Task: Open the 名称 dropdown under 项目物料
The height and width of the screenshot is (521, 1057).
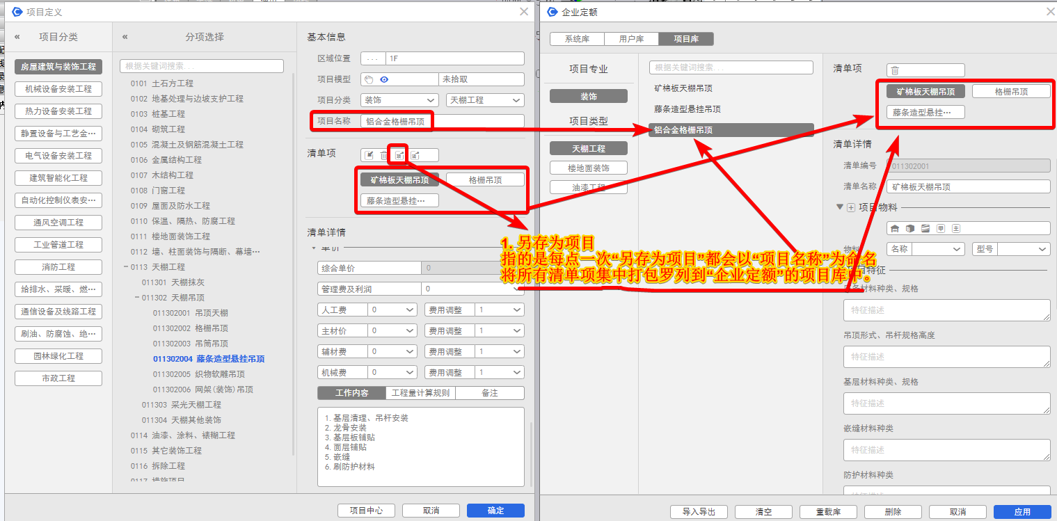Action: [x=937, y=249]
